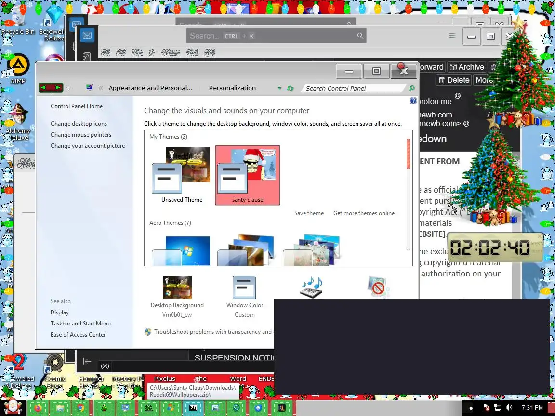Screen dimensions: 555x416
Task: Open the Appearance and Personalization breadcrumb
Action: point(150,88)
